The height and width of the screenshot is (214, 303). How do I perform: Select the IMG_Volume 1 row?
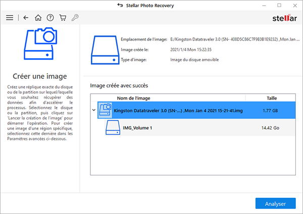200,127
